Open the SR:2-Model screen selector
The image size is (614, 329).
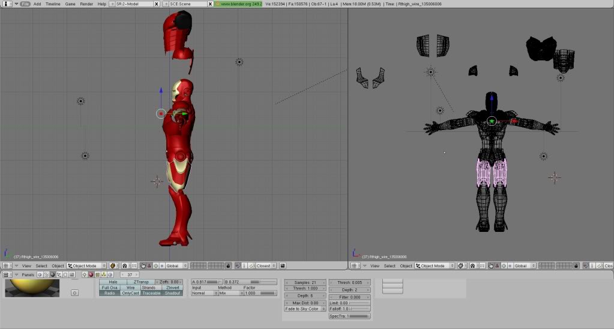[113, 4]
